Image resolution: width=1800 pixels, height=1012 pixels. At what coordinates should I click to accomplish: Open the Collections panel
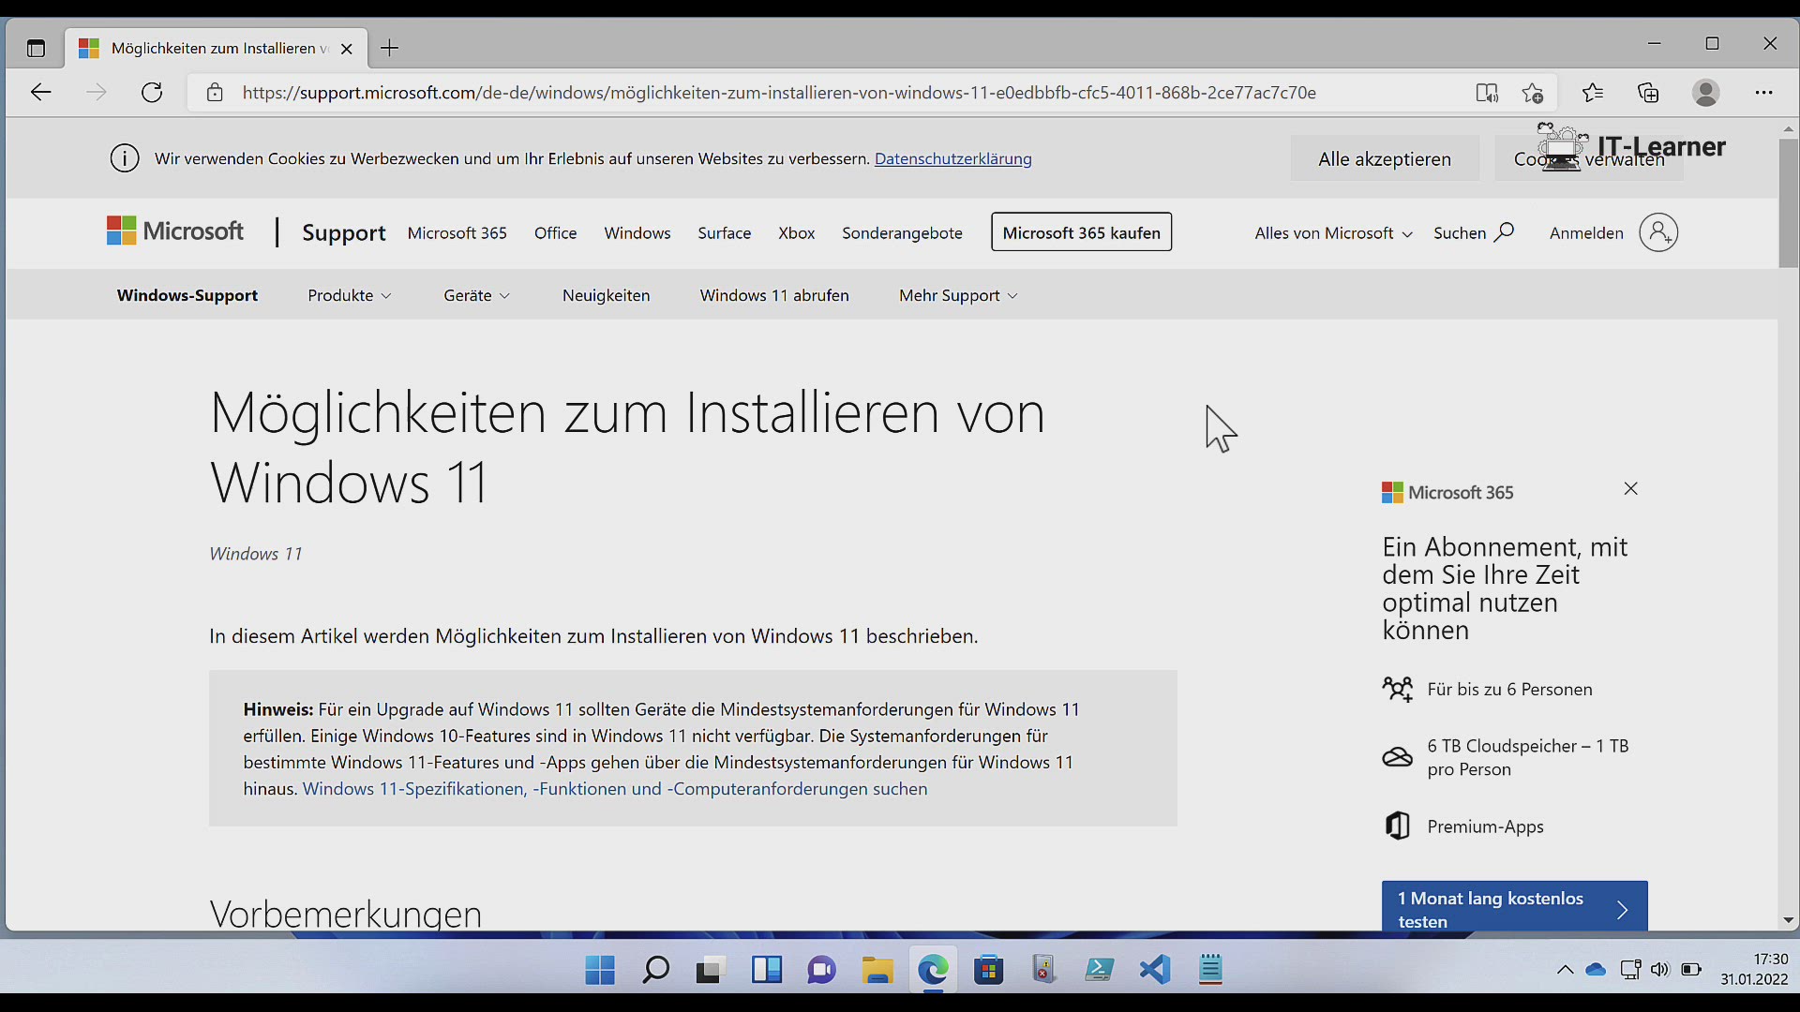pyautogui.click(x=1648, y=92)
